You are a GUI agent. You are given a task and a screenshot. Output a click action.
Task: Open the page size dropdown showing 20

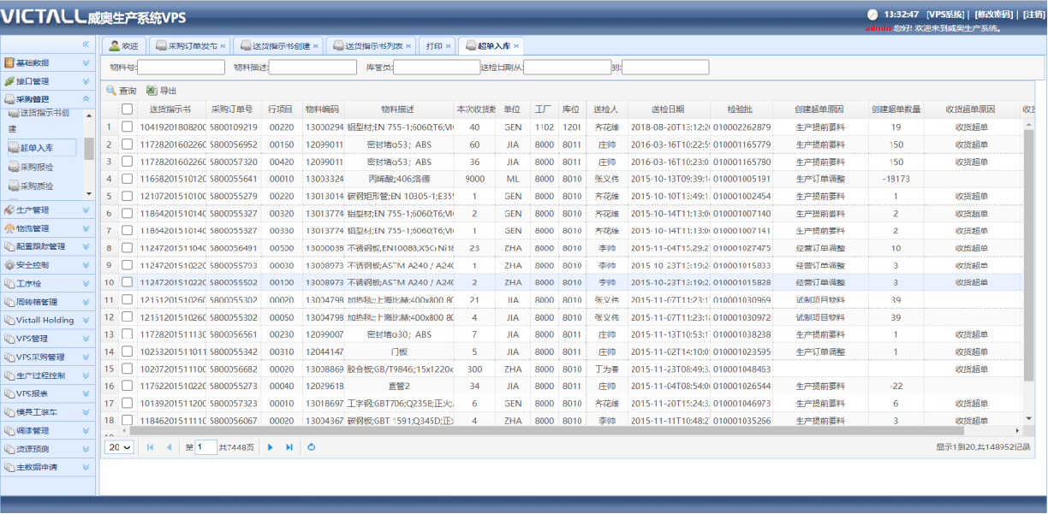tap(119, 447)
